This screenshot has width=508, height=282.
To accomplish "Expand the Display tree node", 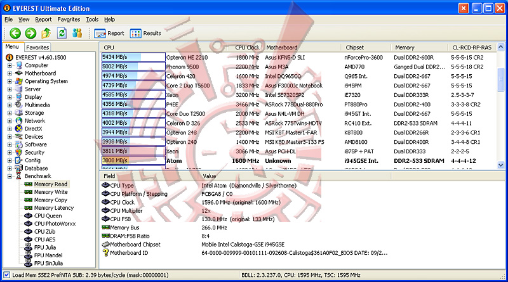I will [x=10, y=97].
